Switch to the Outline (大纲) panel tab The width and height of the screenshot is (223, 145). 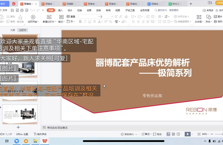(13, 30)
